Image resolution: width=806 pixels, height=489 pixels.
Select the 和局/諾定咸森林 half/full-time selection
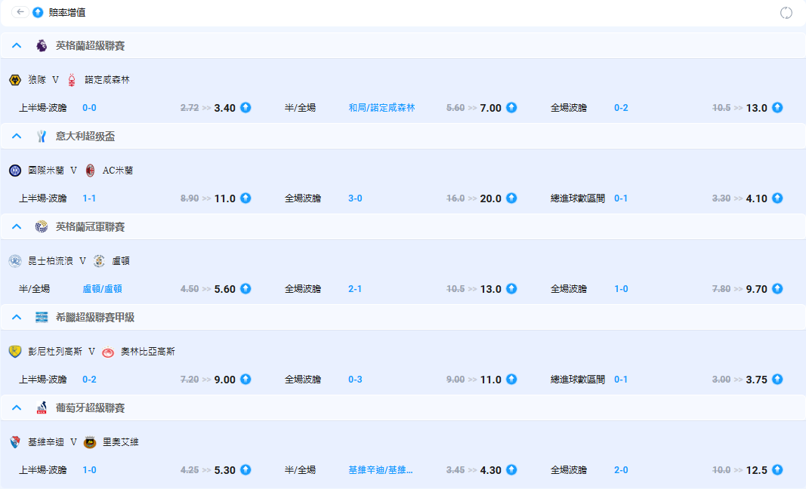tap(381, 108)
